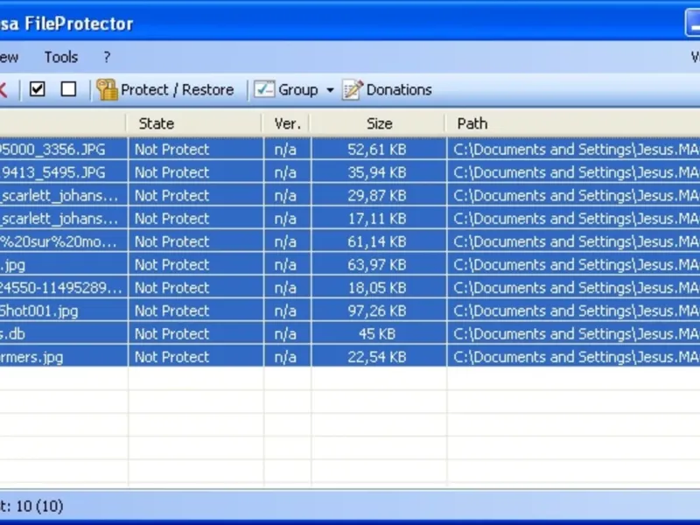Sort by the Path column header
This screenshot has height=525, width=700.
[x=573, y=123]
